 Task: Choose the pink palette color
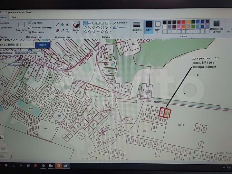[179, 27]
